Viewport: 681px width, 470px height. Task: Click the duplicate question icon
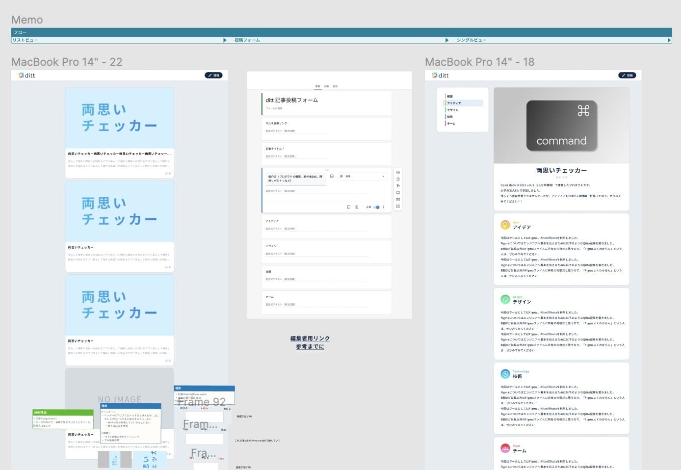click(x=348, y=207)
